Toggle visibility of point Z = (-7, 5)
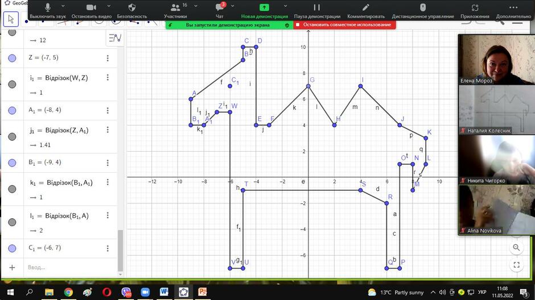The width and height of the screenshot is (535, 300). click(x=12, y=58)
